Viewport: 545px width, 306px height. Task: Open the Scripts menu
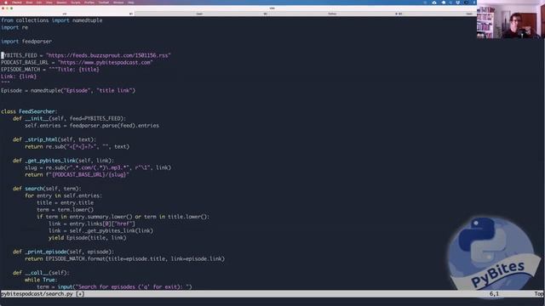[x=76, y=3]
